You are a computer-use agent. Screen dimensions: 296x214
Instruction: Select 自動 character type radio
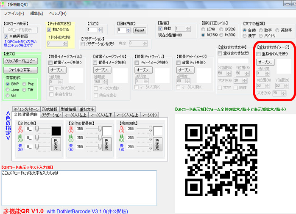244,30
